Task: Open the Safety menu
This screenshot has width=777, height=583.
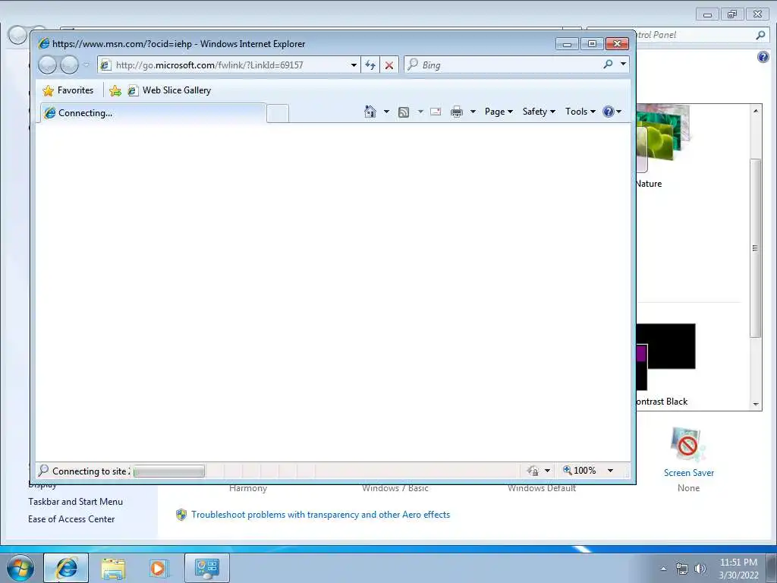Action: coord(539,112)
